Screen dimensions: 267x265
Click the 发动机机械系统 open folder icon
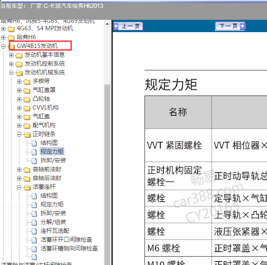click(x=19, y=73)
